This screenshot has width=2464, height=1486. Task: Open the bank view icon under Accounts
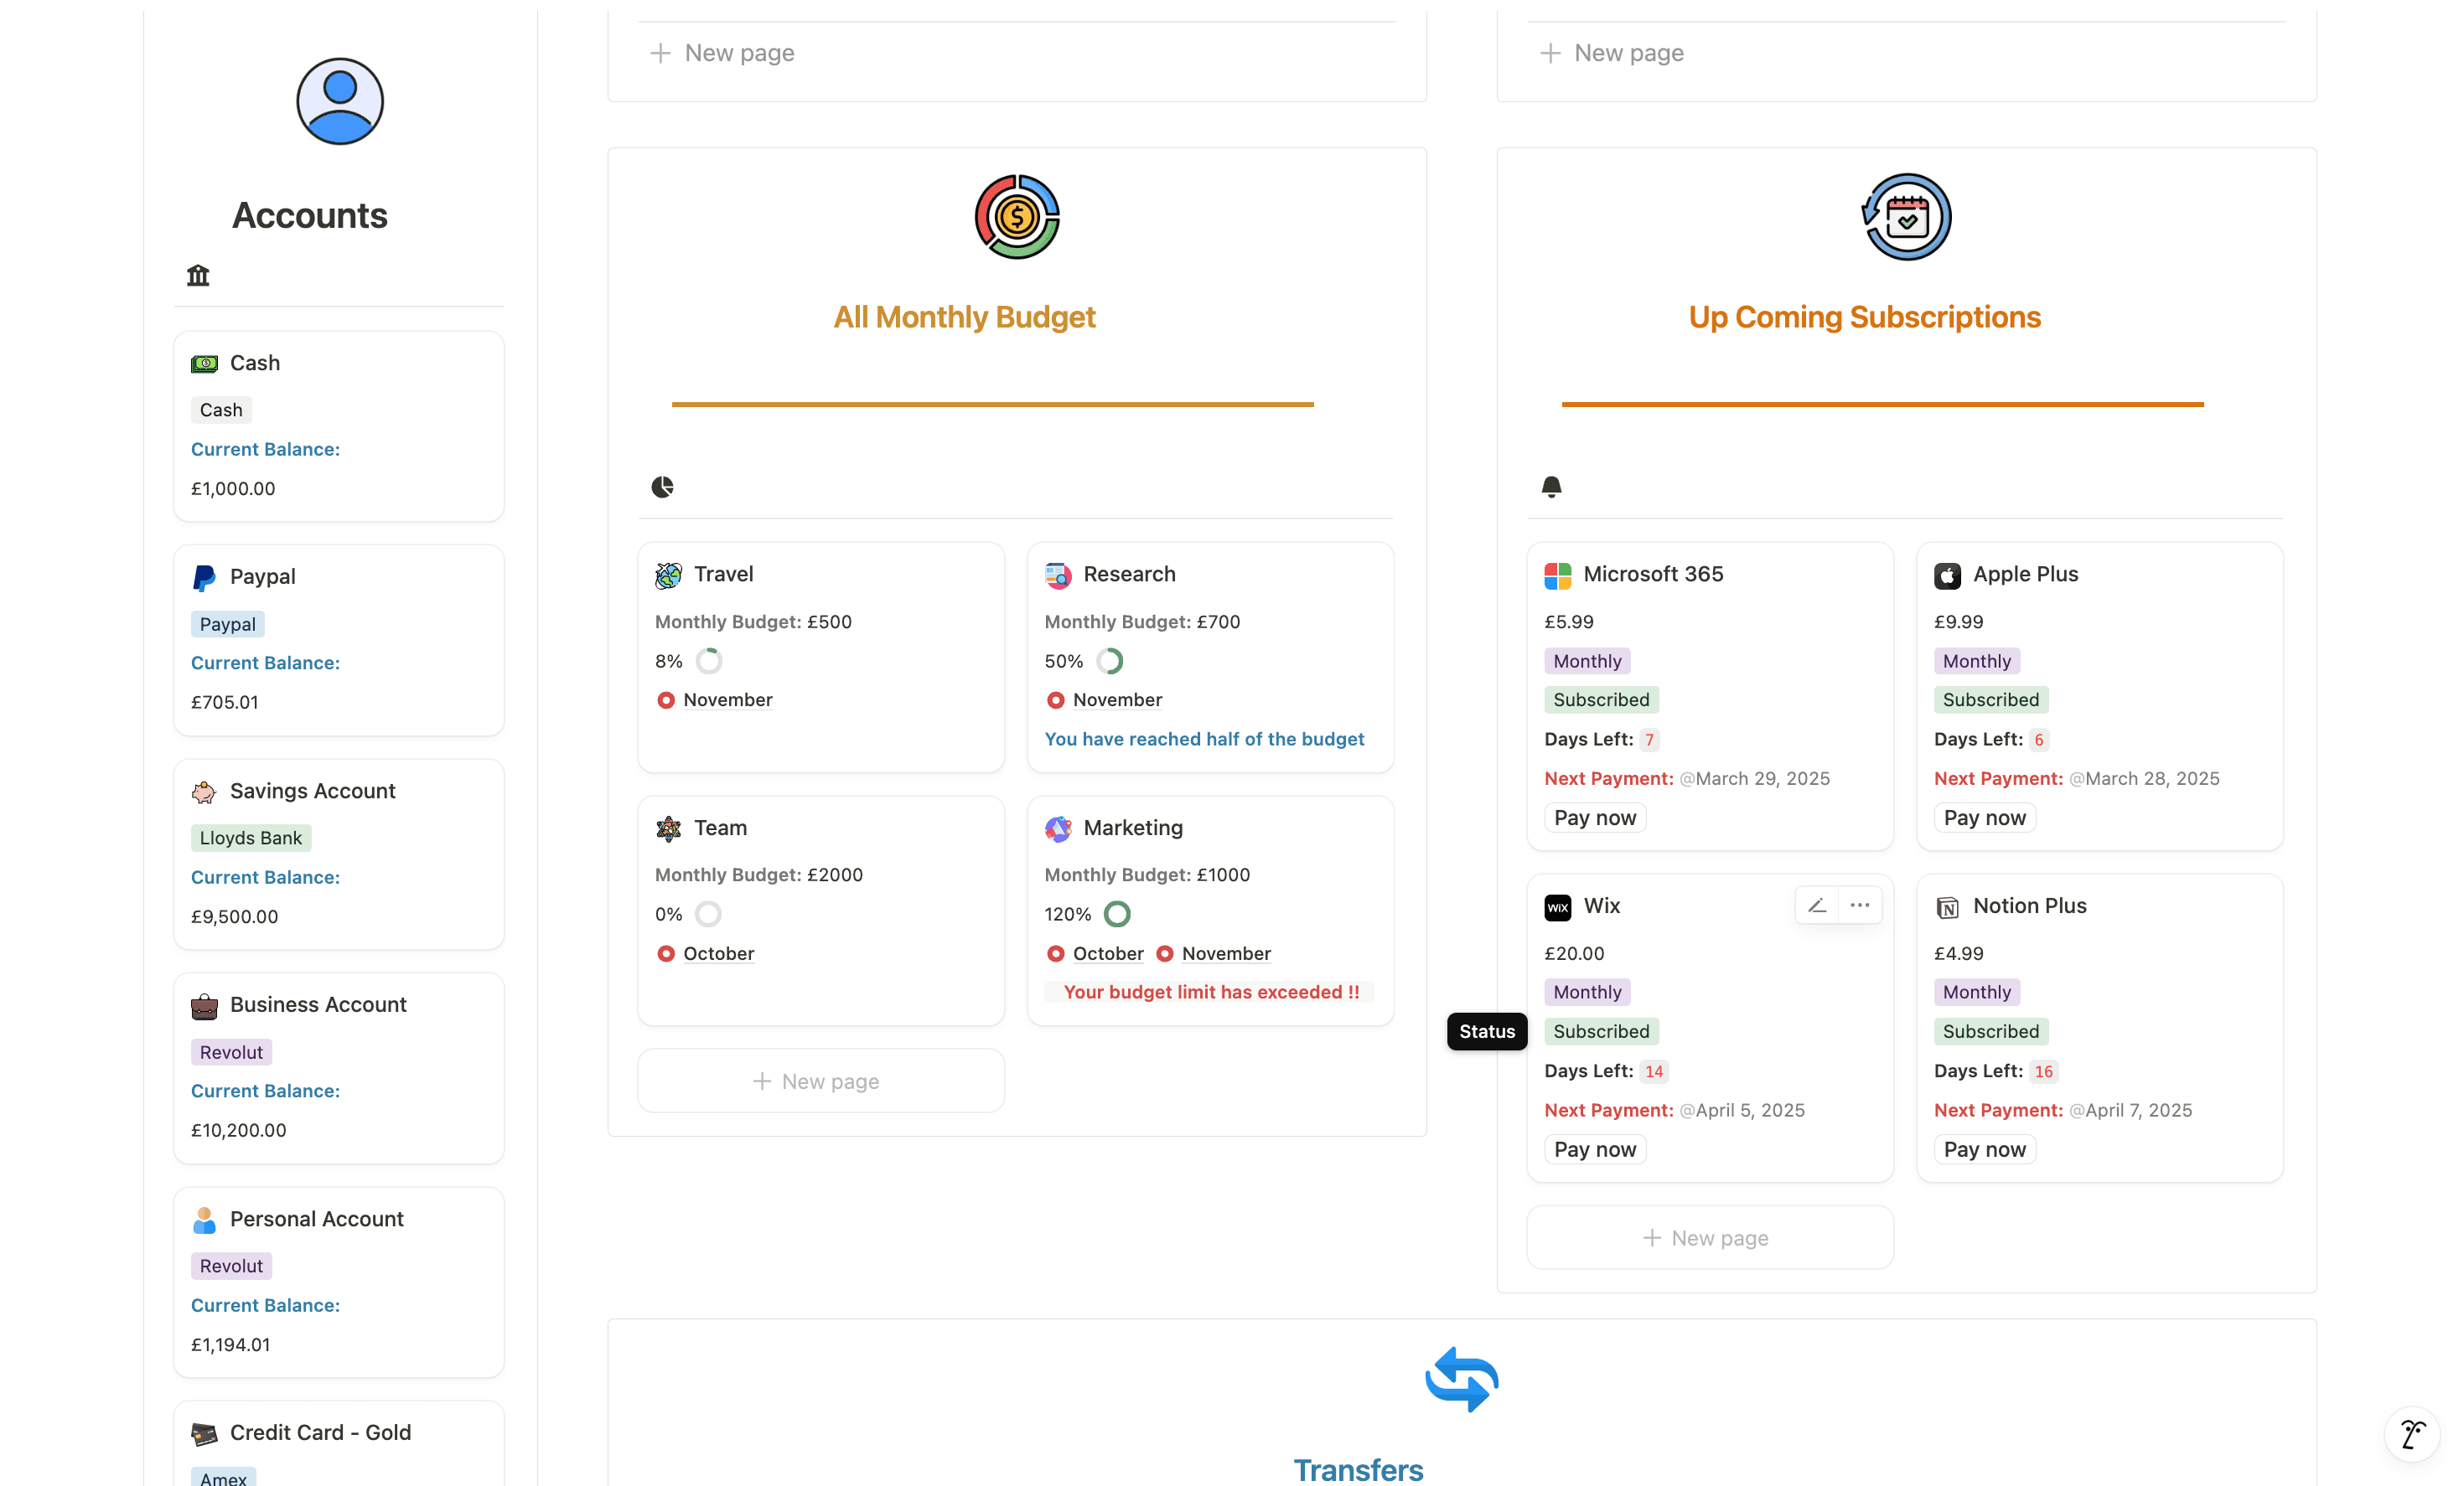(198, 275)
